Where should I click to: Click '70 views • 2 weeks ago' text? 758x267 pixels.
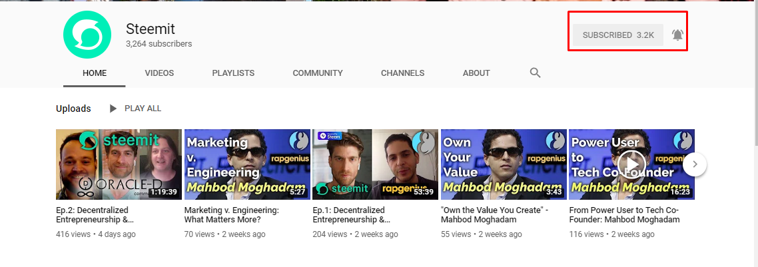224,234
